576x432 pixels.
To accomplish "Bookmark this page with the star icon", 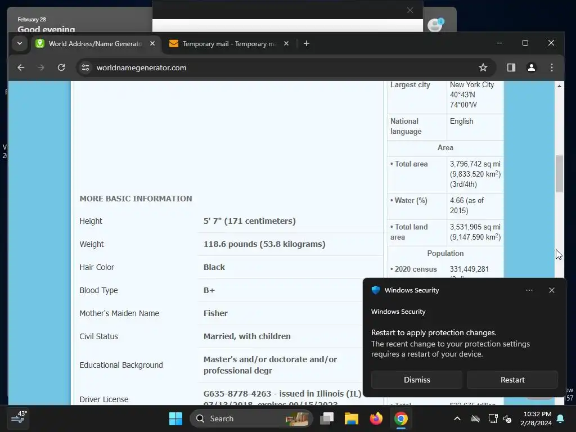I will pos(483,67).
